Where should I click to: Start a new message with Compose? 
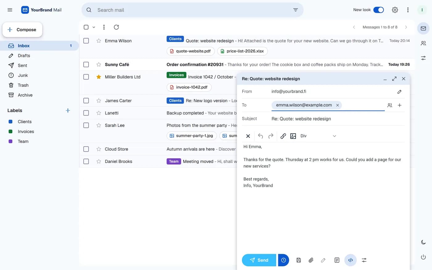click(22, 30)
